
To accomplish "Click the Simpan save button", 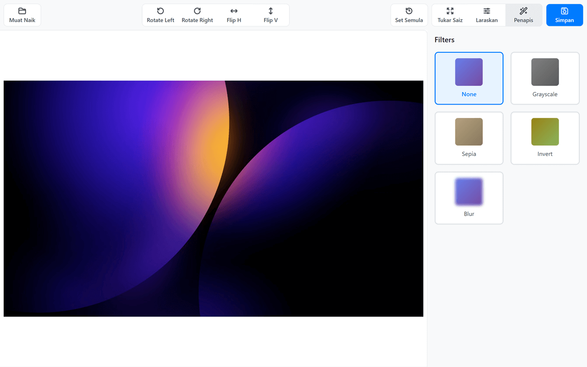I will tap(565, 15).
